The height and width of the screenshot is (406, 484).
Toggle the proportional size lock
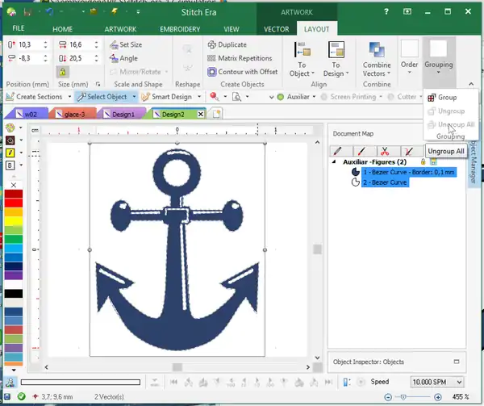click(x=63, y=72)
